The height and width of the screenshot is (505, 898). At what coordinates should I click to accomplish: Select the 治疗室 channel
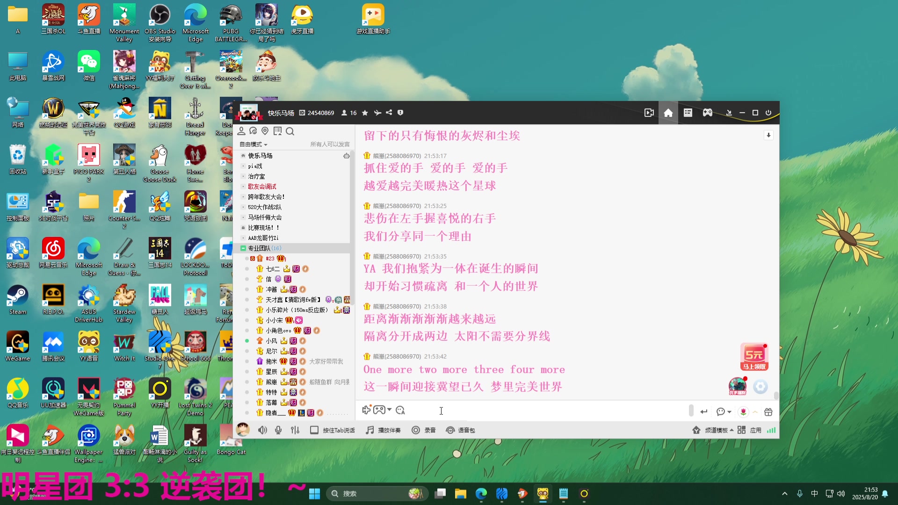coord(256,176)
